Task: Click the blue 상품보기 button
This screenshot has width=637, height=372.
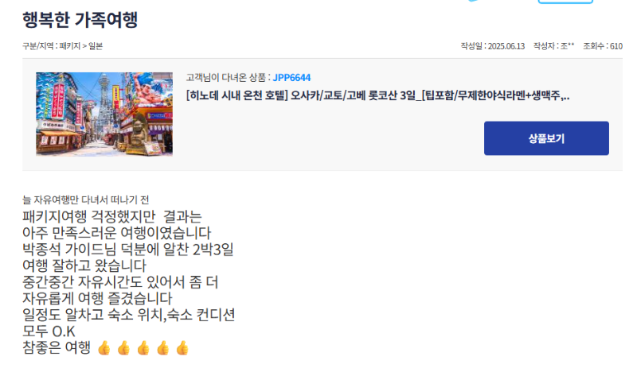Action: [546, 138]
